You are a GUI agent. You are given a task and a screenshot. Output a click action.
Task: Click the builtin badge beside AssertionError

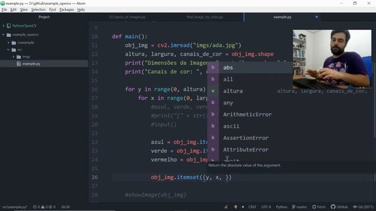tap(213, 138)
